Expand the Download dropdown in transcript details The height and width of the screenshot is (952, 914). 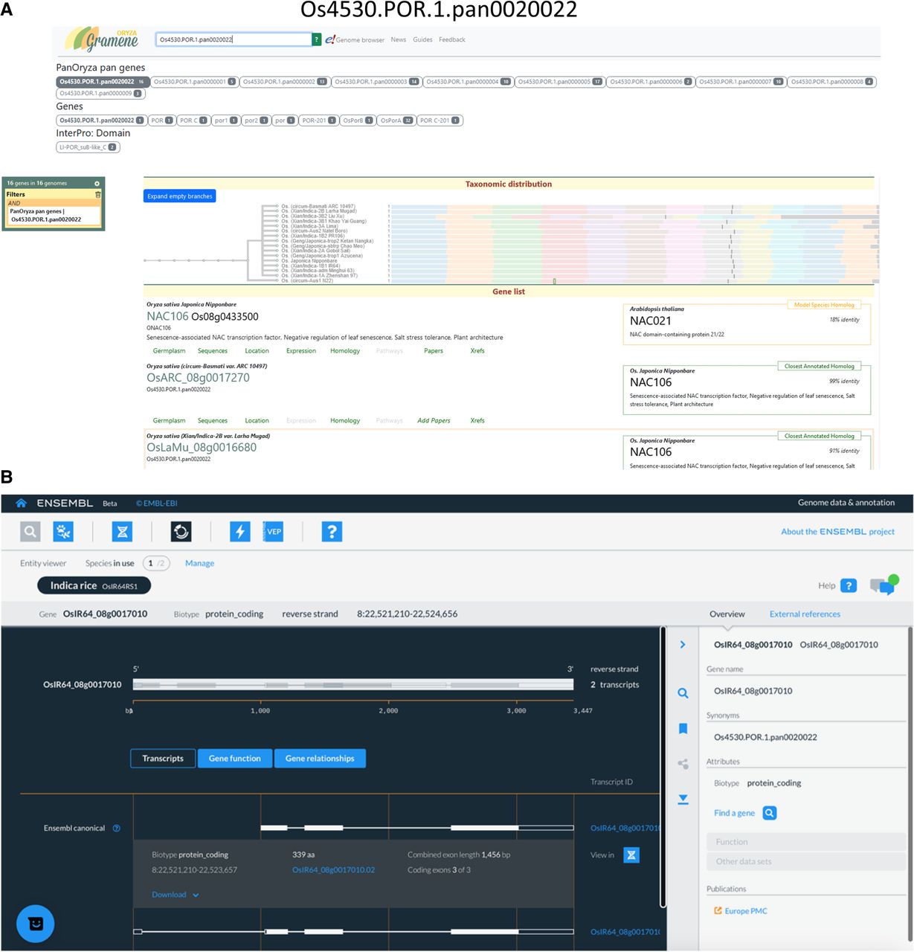pyautogui.click(x=176, y=895)
